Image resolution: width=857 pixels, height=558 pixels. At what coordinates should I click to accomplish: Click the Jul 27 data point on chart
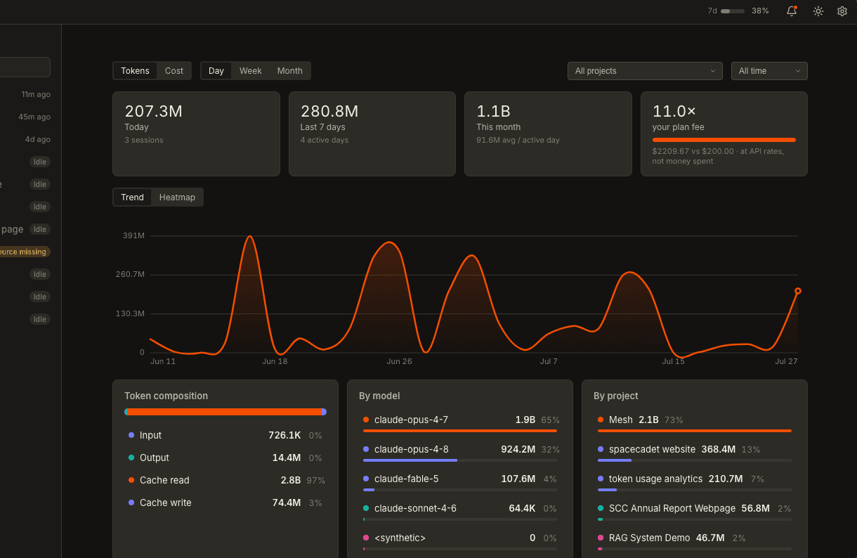coord(798,291)
